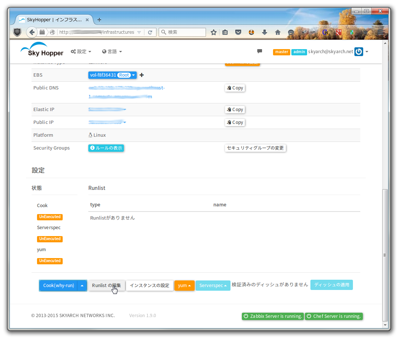The image size is (398, 338).
Task: Go back with the browser Back arrow
Action: point(32,32)
